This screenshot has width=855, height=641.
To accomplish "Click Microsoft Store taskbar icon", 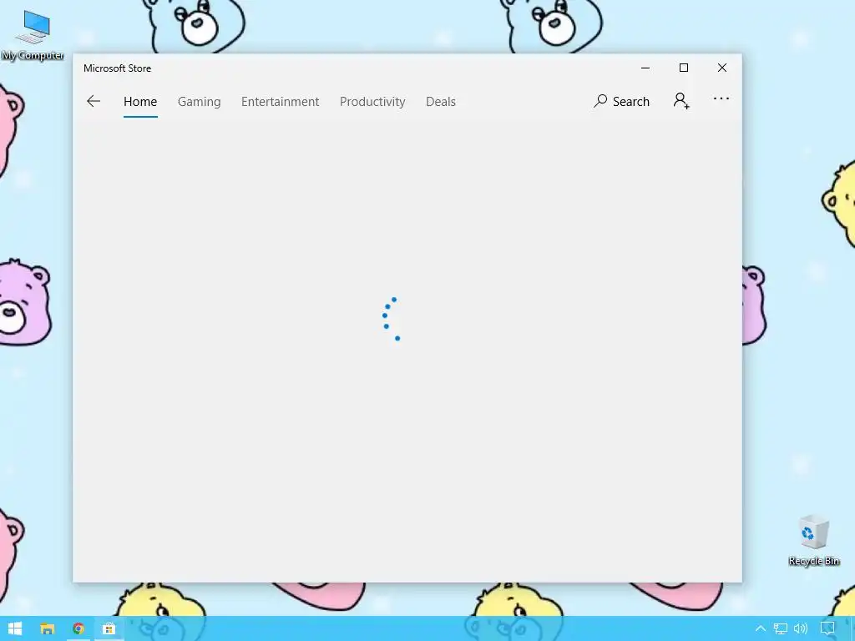I will (109, 629).
